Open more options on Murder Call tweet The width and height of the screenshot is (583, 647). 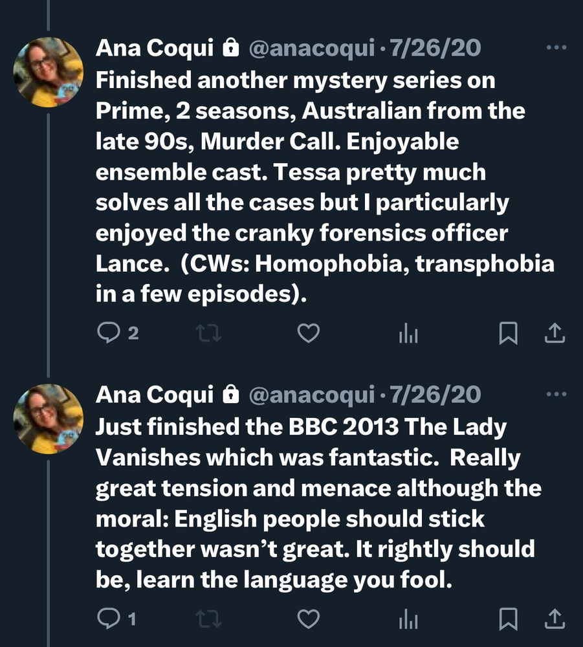[x=556, y=47]
